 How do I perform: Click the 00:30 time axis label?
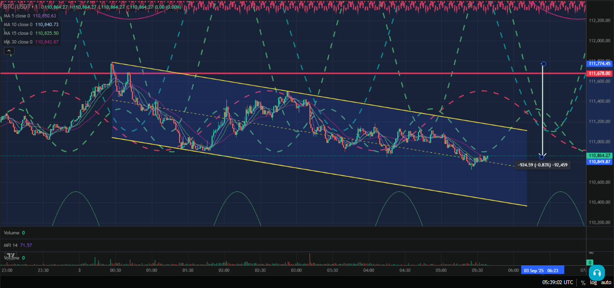115,271
